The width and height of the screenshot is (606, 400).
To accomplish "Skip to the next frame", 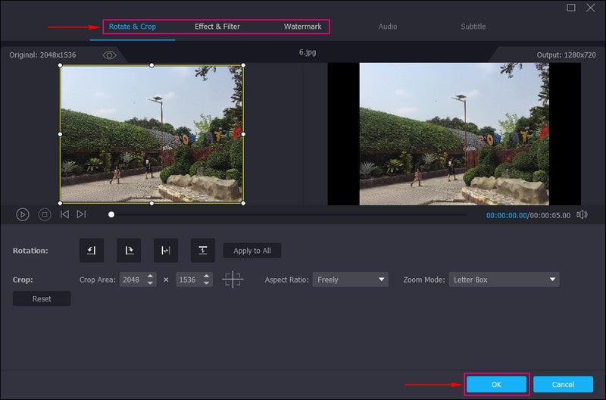I will point(81,214).
